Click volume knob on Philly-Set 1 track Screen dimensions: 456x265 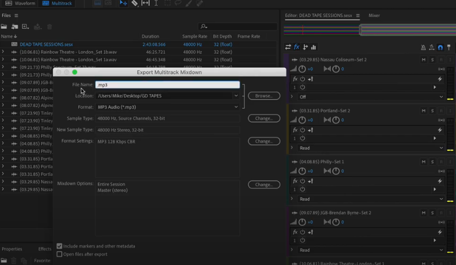click(x=302, y=171)
